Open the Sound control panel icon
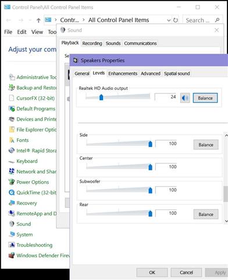The height and width of the screenshot is (280, 228). click(12, 224)
